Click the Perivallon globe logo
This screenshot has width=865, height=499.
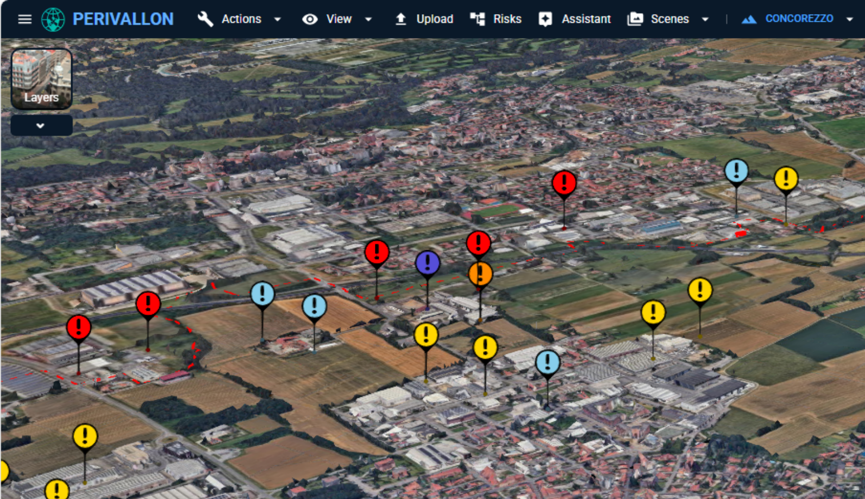53,19
